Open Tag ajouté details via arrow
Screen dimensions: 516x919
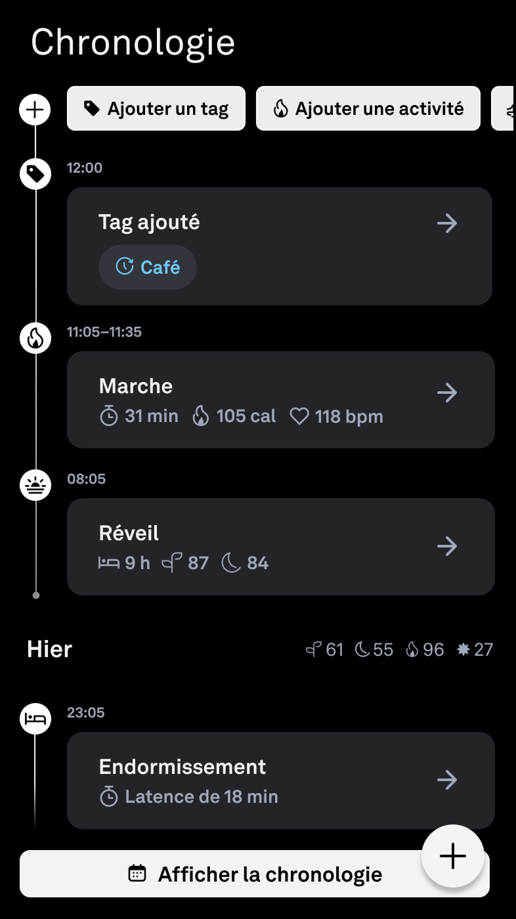click(x=447, y=223)
